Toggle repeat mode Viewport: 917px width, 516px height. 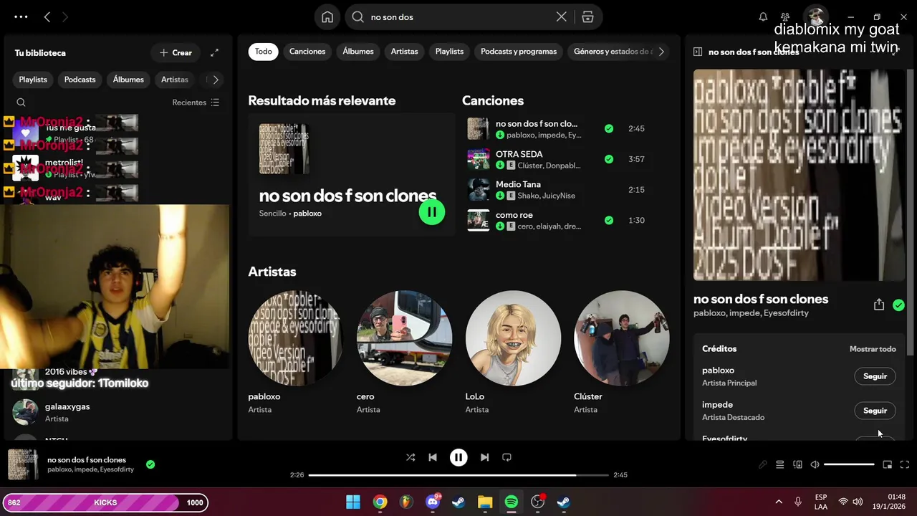click(506, 457)
